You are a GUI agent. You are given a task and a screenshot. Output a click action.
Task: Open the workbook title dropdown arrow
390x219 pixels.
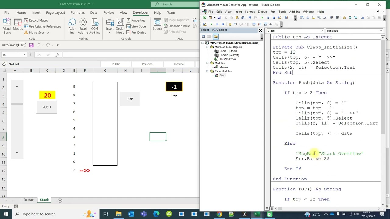tap(93, 4)
